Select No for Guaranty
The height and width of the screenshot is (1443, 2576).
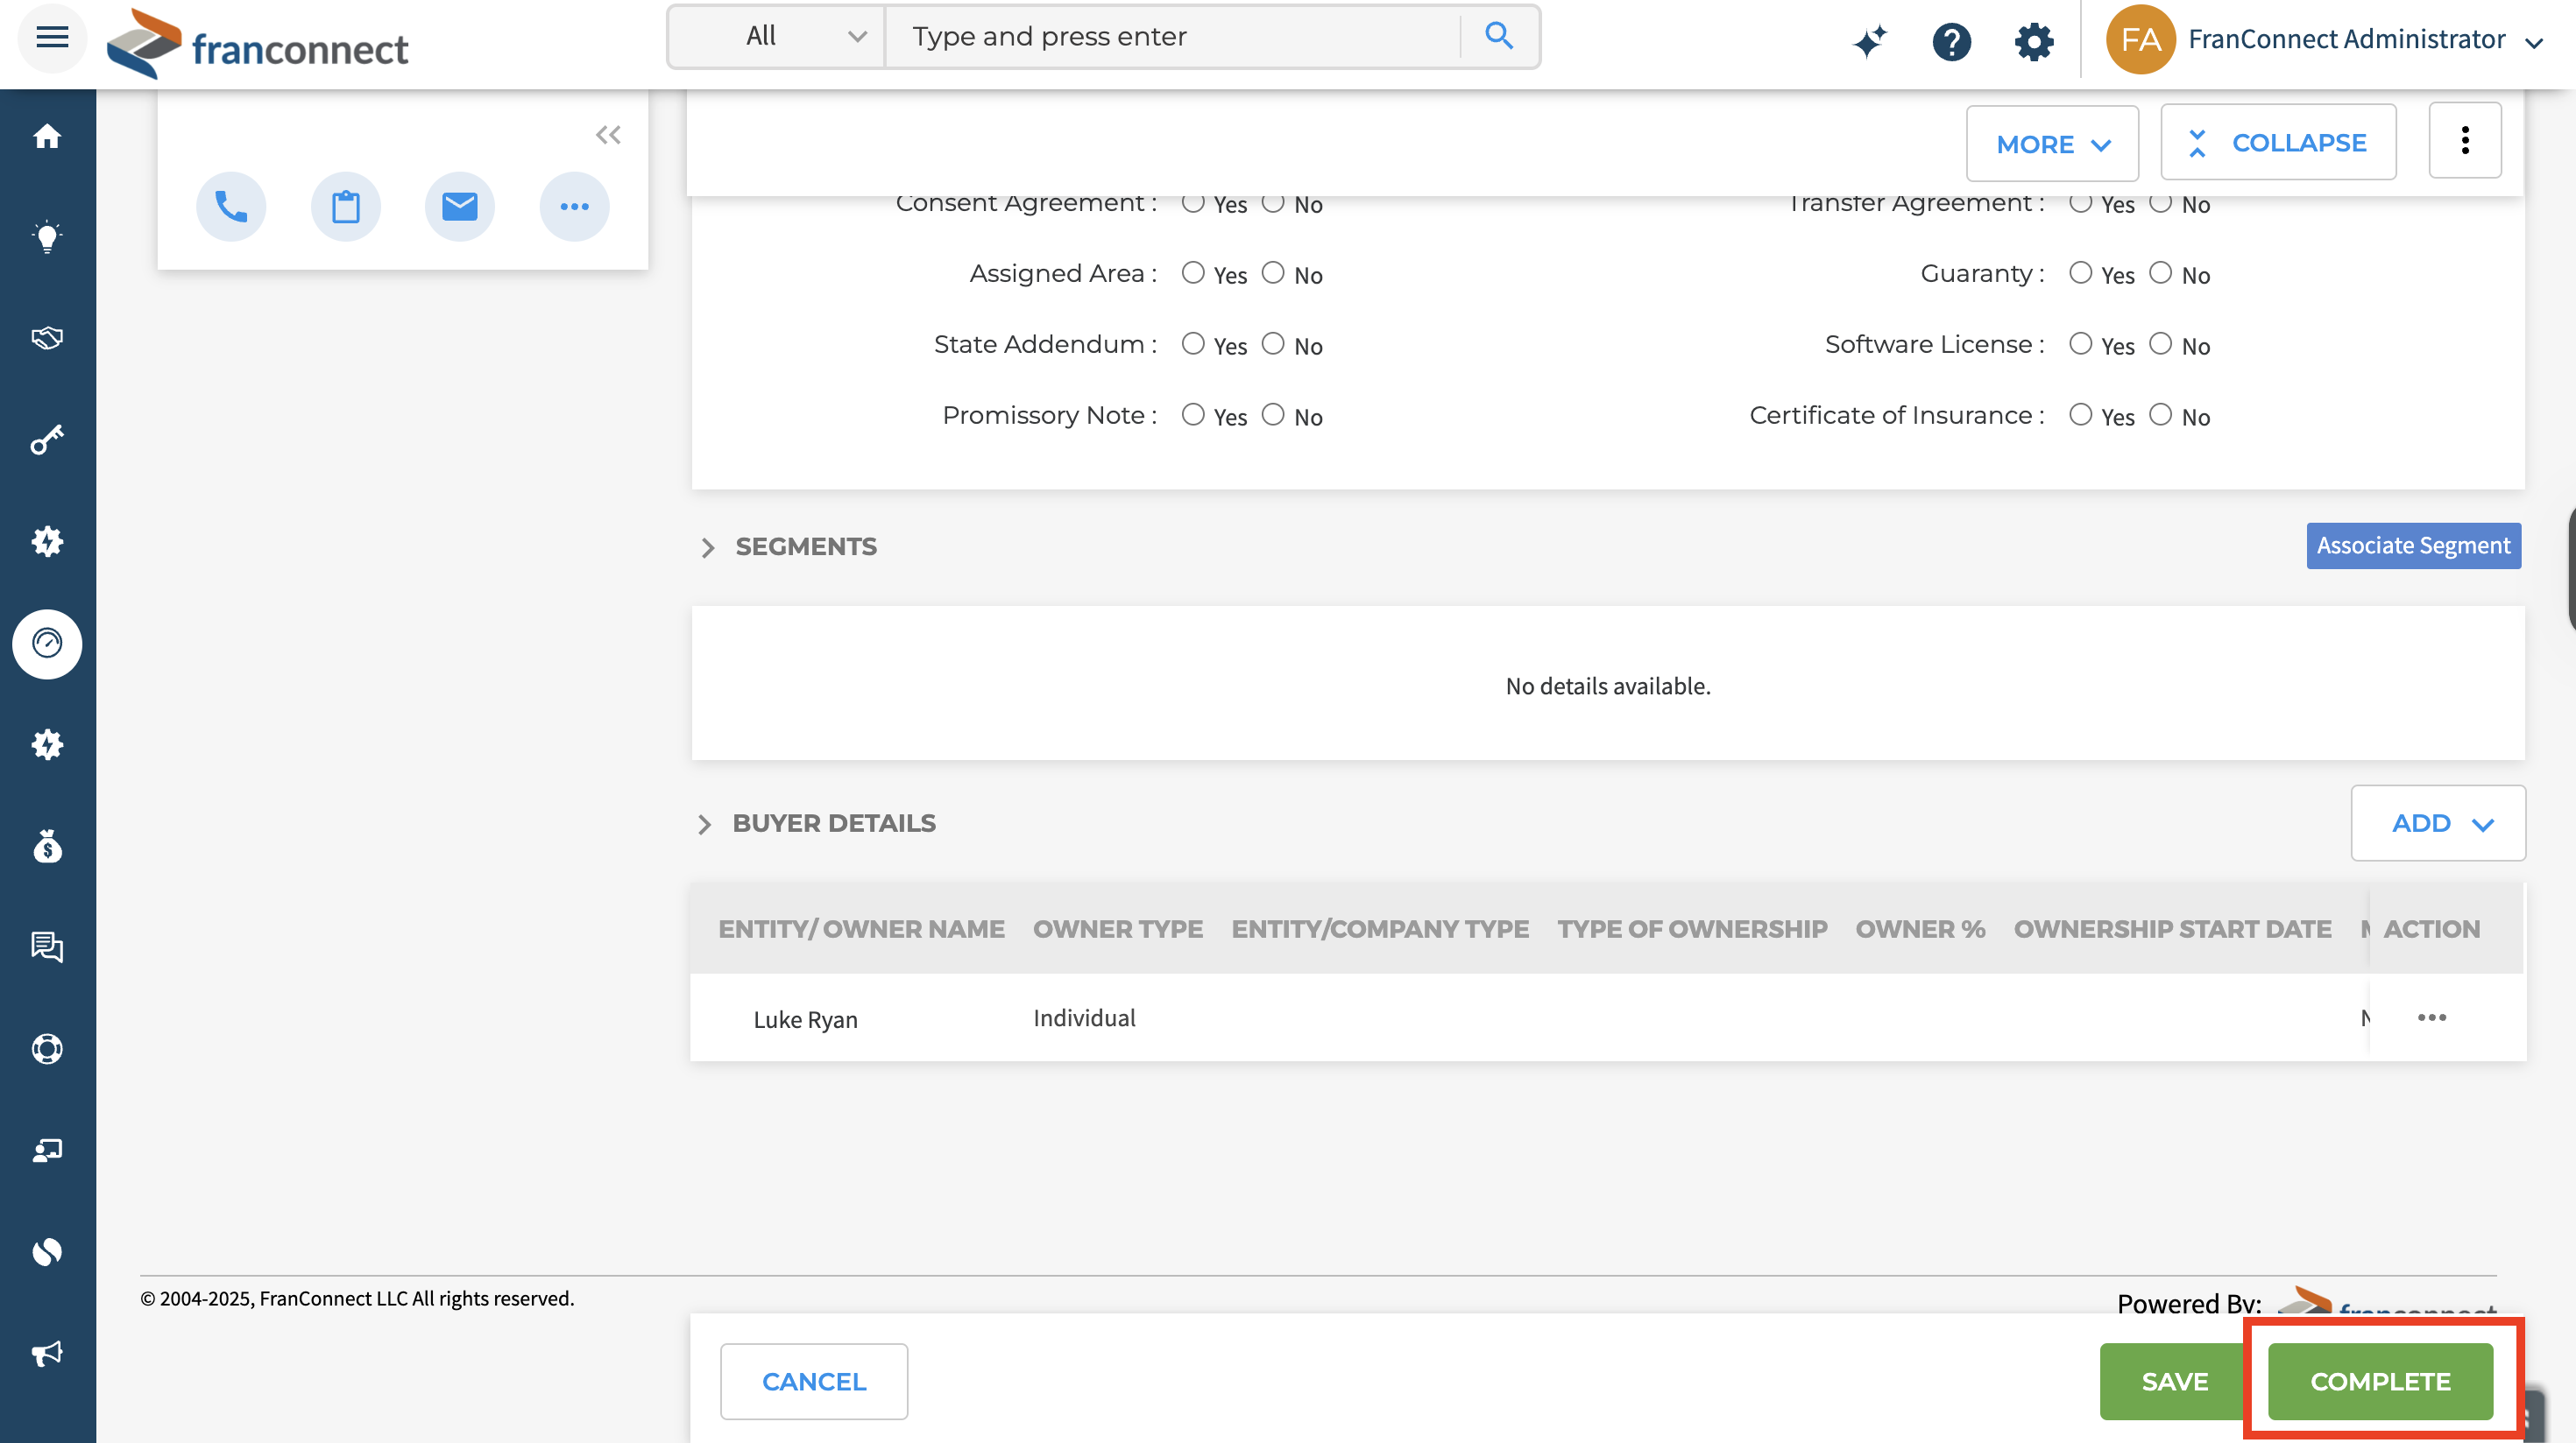pyautogui.click(x=2161, y=273)
